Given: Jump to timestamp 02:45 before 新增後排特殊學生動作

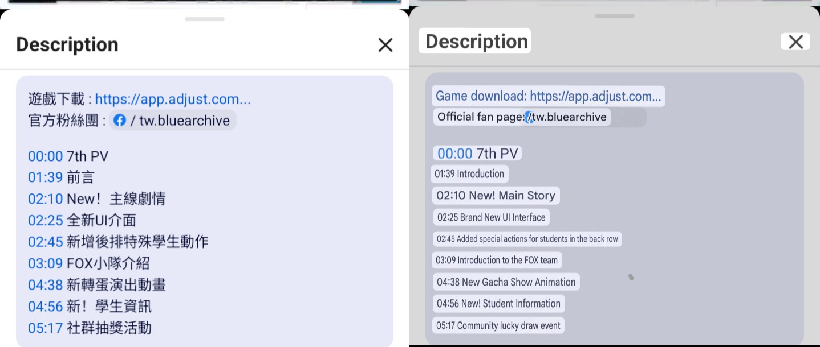Looking at the screenshot, I should point(45,242).
